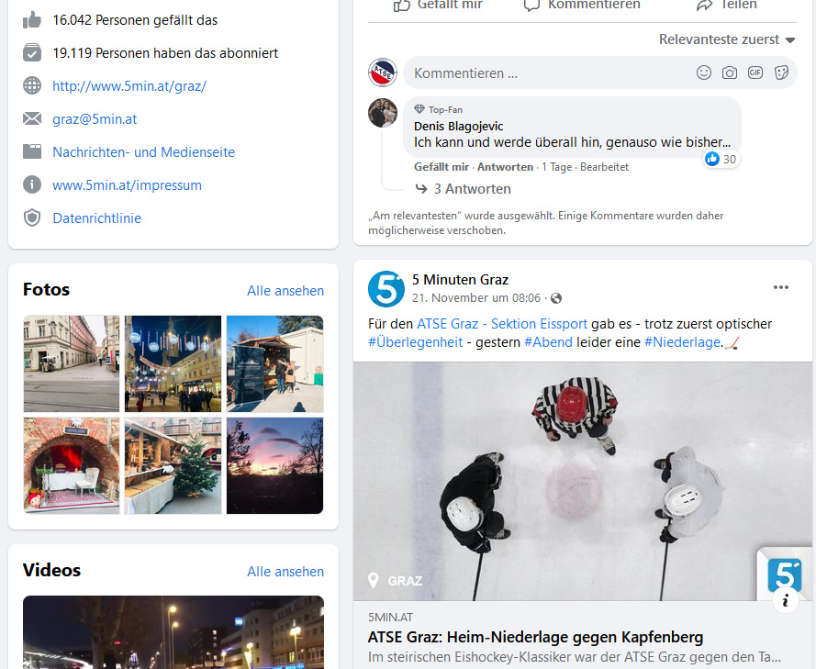Click the ATSE profile avatar beside comment box
Screen dimensions: 816x669
pos(383,72)
